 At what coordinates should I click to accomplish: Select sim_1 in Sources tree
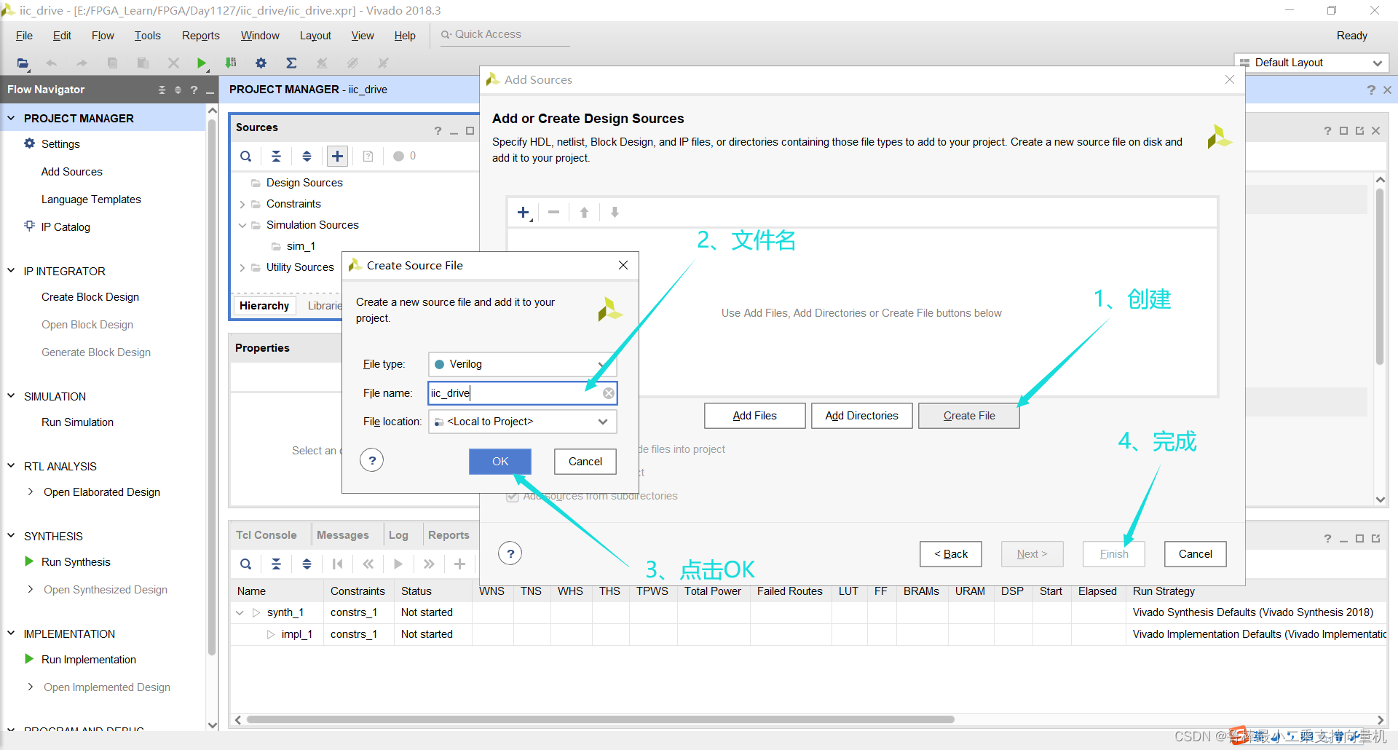301,246
